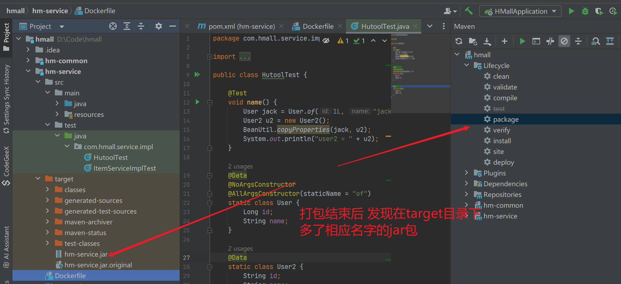The image size is (621, 284).
Task: Run HMallApplication with green play button
Action: click(571, 11)
